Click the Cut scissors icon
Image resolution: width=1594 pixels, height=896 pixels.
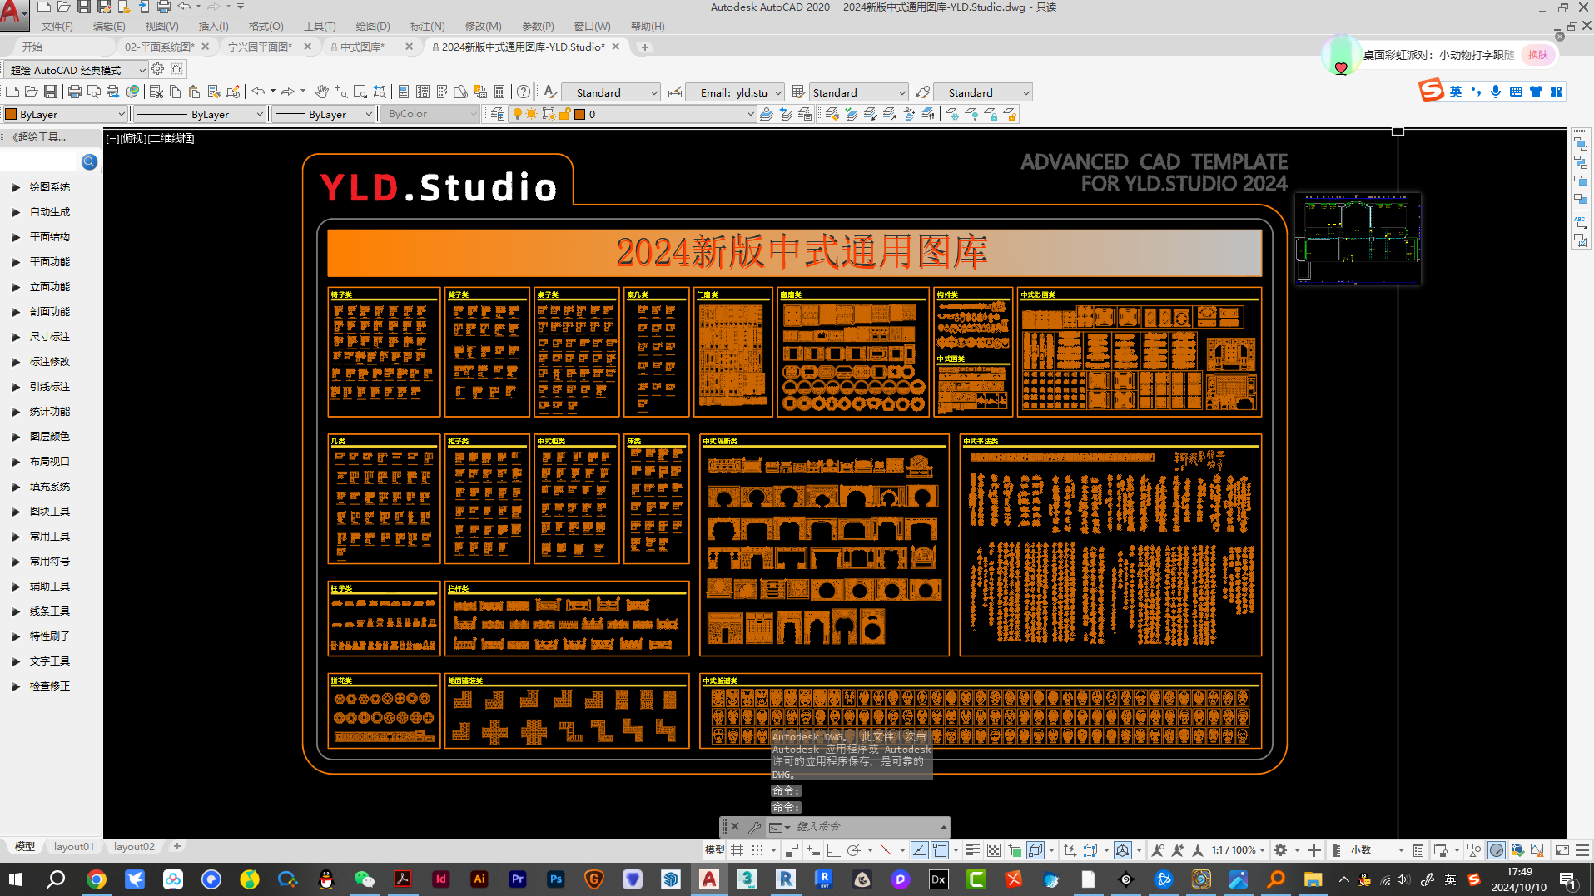point(156,92)
